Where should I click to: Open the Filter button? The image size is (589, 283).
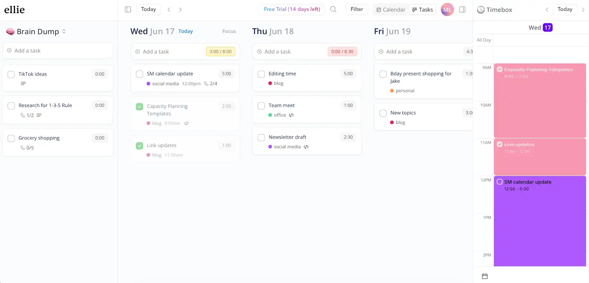tap(357, 9)
